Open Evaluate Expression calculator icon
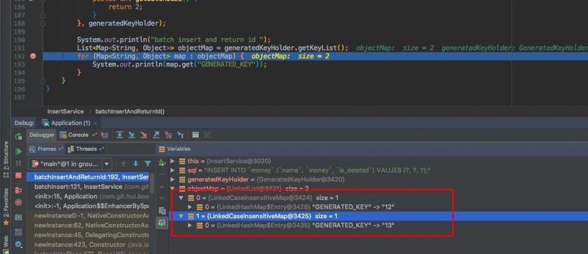 [x=195, y=135]
